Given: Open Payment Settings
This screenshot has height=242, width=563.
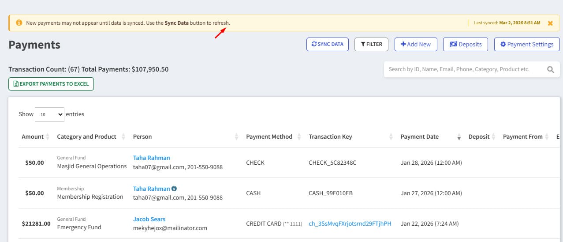Looking at the screenshot, I should (x=527, y=44).
